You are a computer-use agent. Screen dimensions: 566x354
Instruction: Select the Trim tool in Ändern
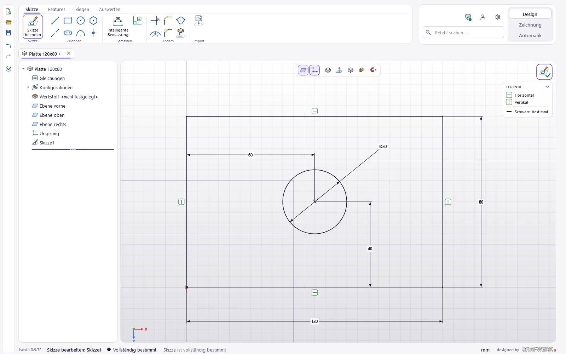pos(155,21)
